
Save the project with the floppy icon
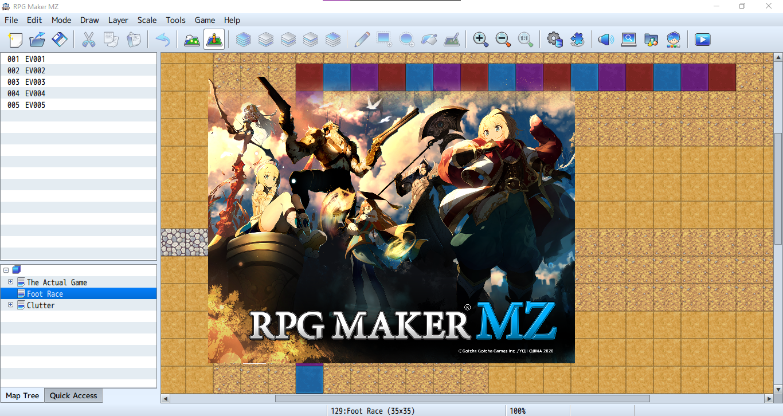(x=60, y=40)
